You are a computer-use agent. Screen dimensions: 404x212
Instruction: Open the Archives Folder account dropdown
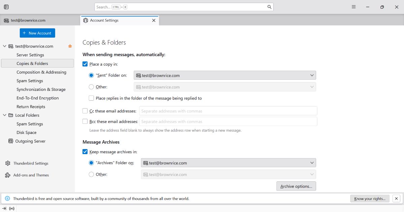(229, 163)
